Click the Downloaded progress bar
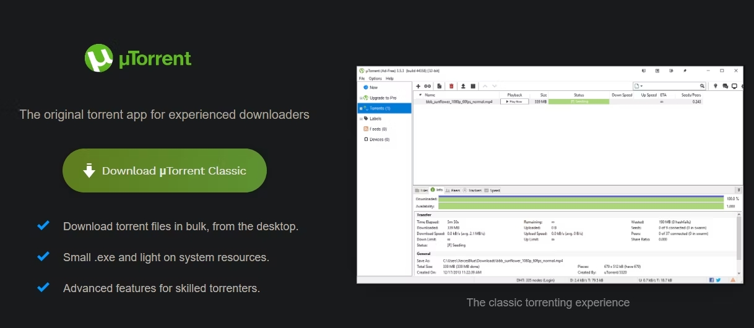Viewport: 754px width, 328px height. pyautogui.click(x=581, y=199)
